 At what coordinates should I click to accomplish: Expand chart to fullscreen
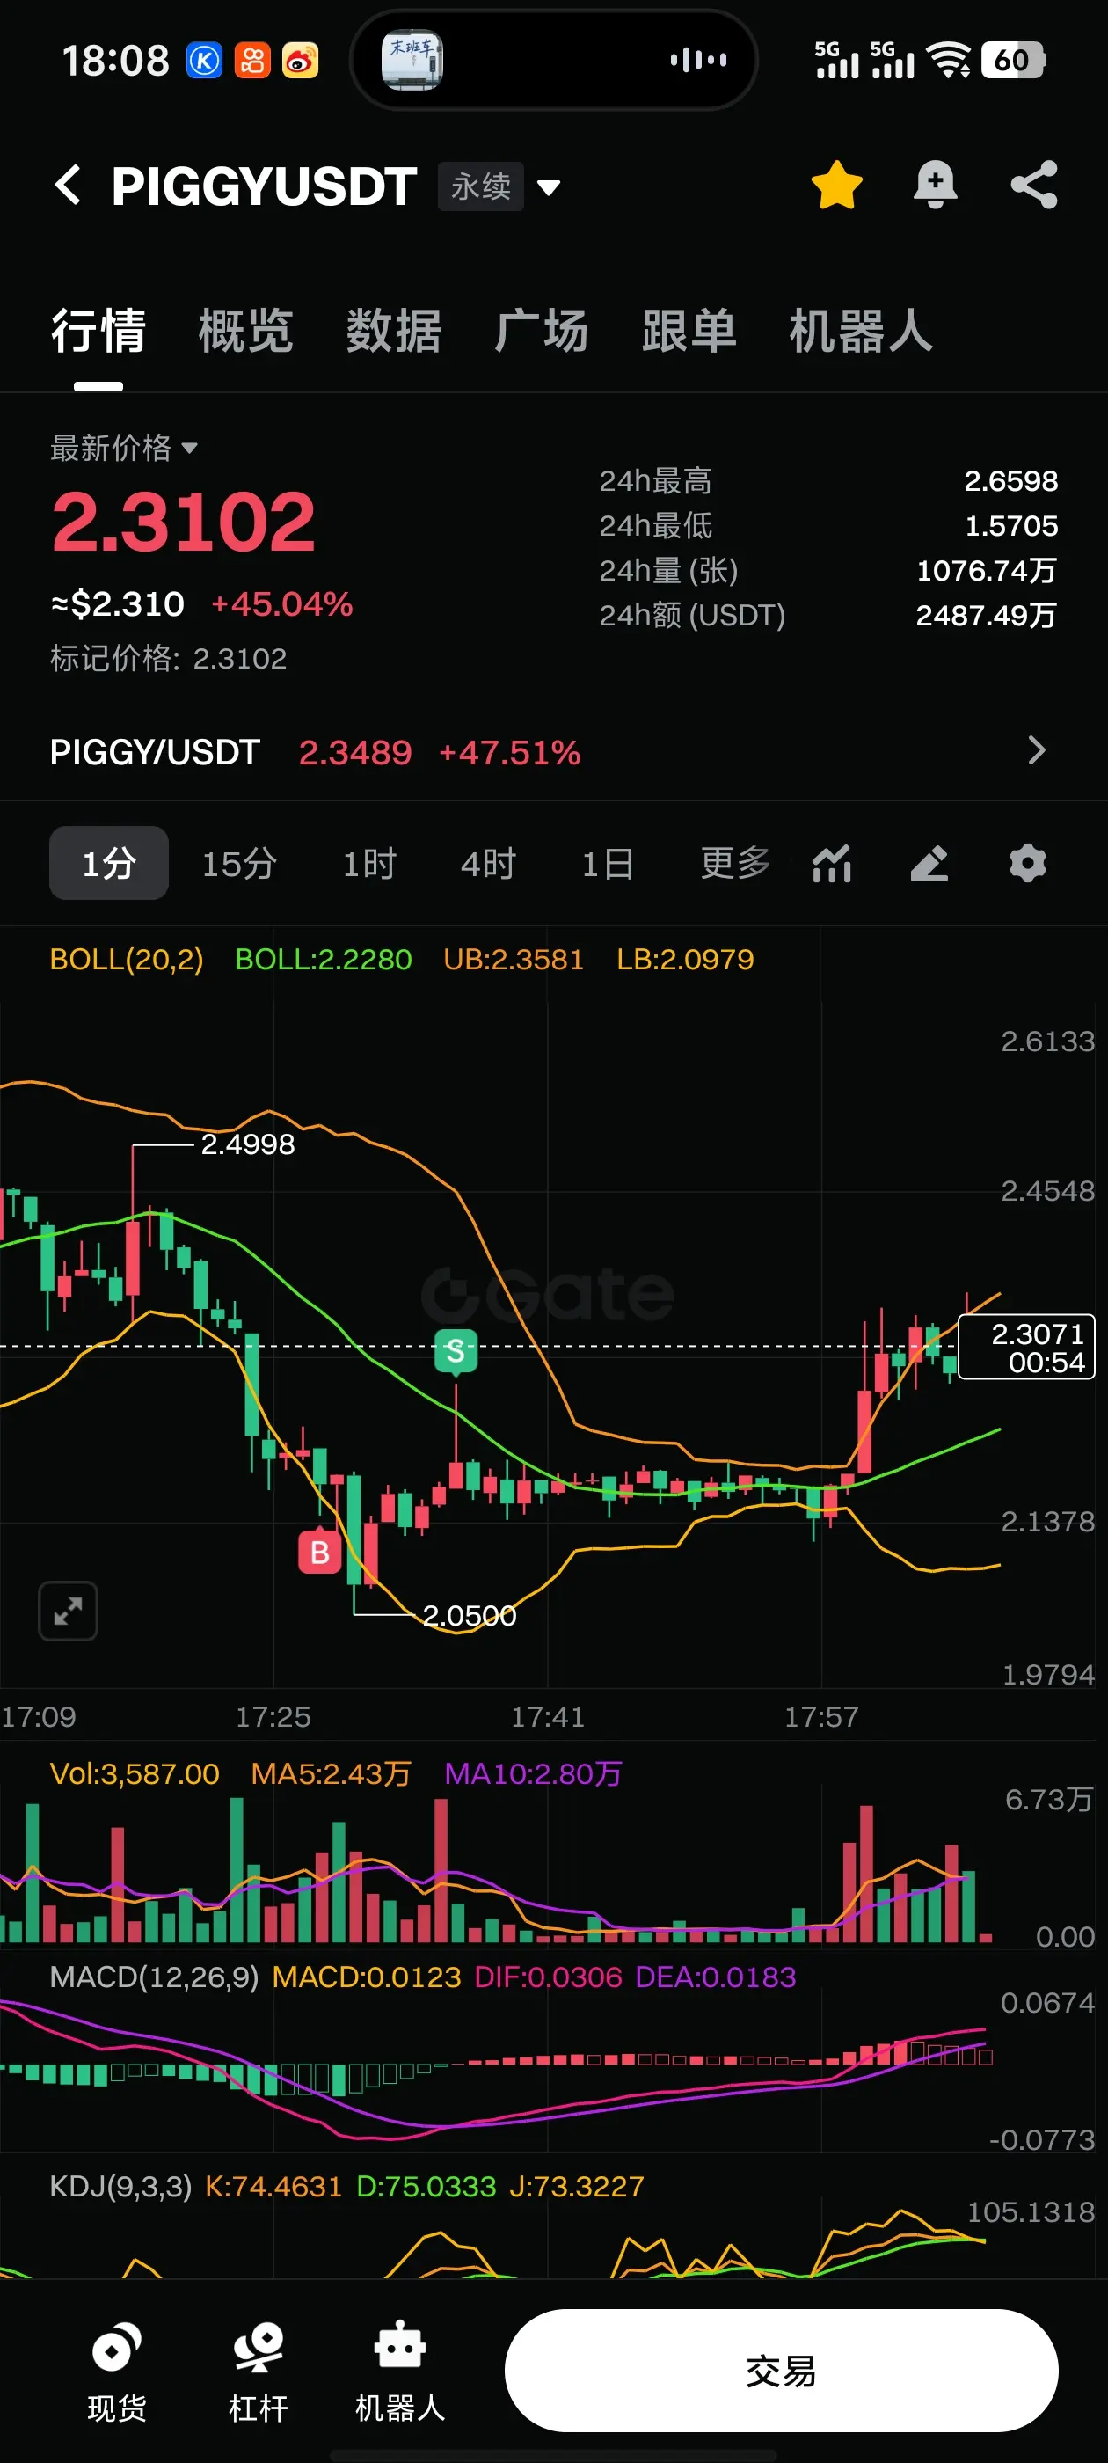[68, 1612]
